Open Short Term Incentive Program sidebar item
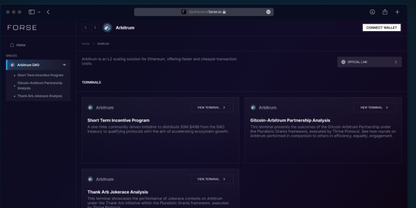416x208 pixels. 40,75
